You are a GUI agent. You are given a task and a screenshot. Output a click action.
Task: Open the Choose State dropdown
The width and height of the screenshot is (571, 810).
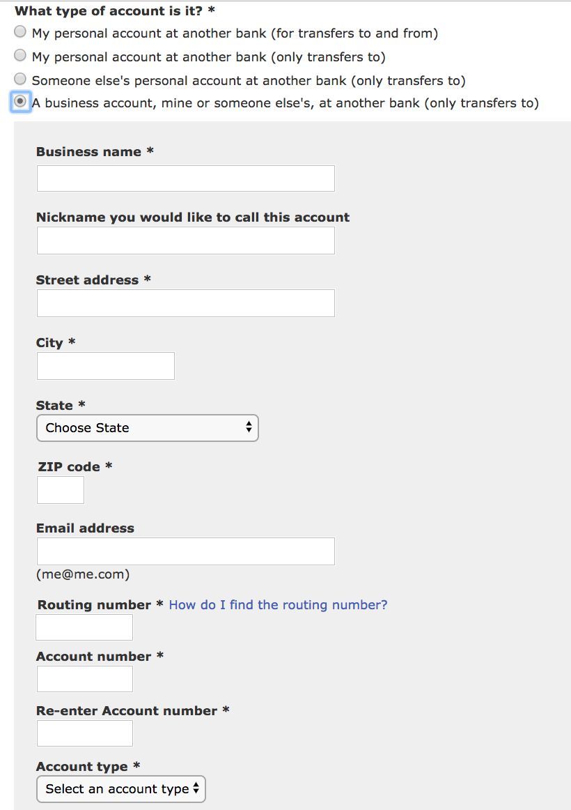coord(147,428)
